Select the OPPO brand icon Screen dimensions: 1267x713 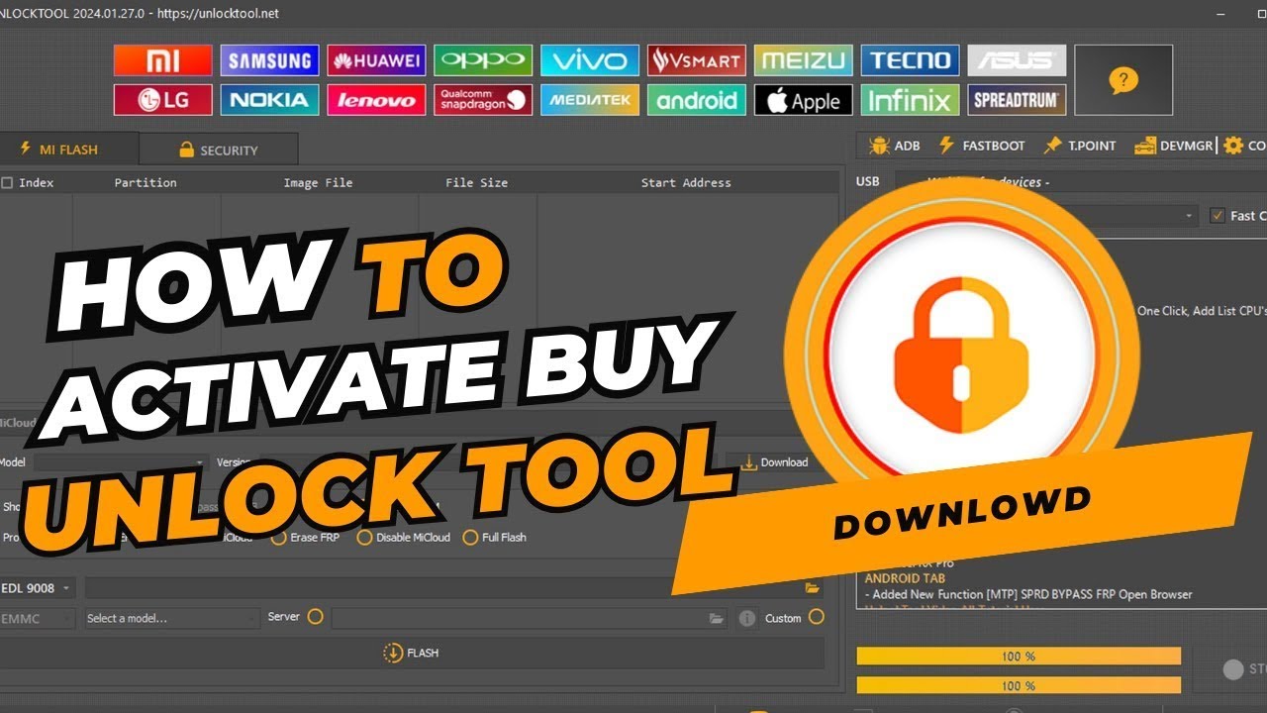[x=483, y=60]
